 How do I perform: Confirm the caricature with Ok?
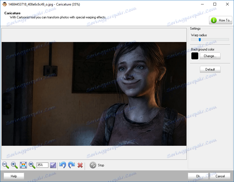198,176
